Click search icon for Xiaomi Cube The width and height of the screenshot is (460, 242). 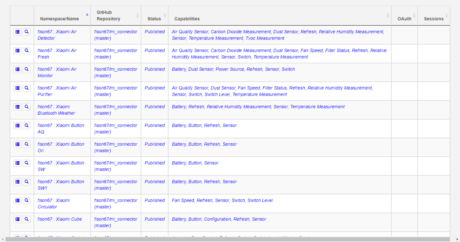27,219
